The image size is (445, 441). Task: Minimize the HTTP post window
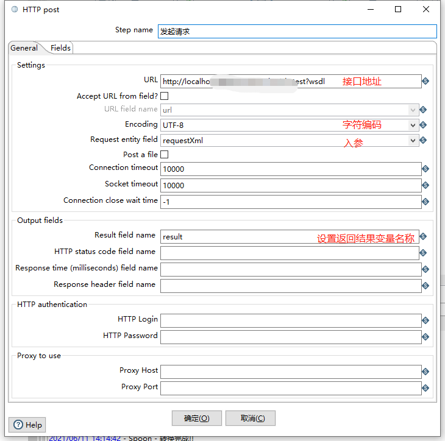[371, 9]
